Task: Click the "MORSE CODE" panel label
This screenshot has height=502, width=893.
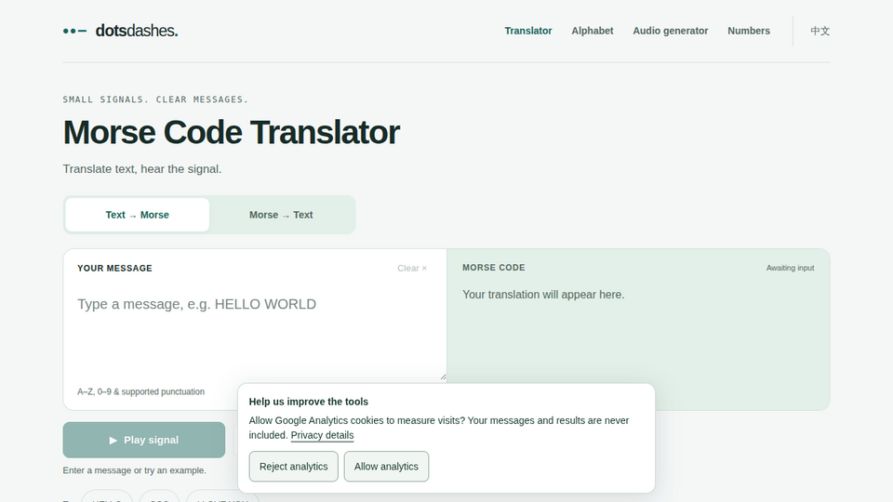Action: 494,268
